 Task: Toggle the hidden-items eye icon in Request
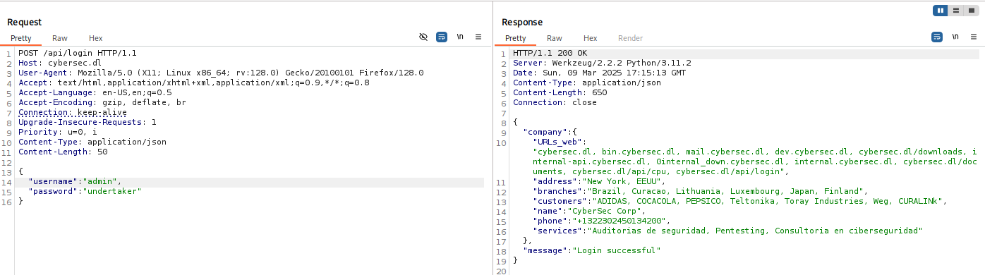pos(423,37)
